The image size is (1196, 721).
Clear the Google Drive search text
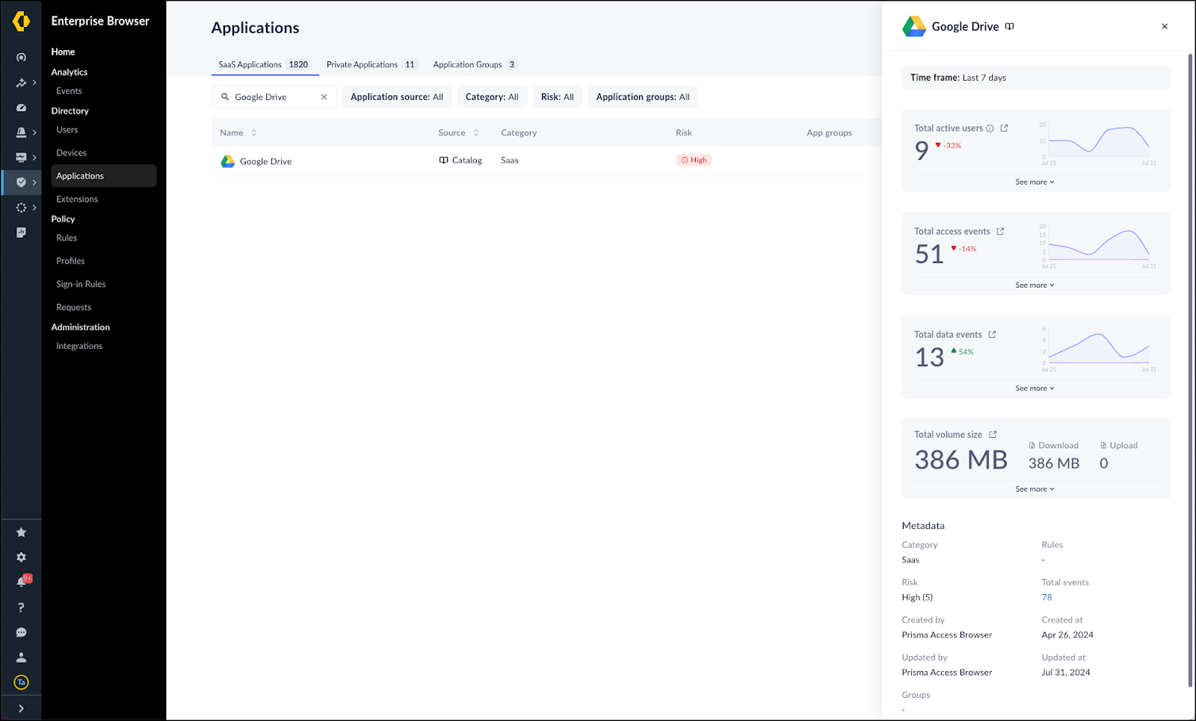(x=324, y=97)
